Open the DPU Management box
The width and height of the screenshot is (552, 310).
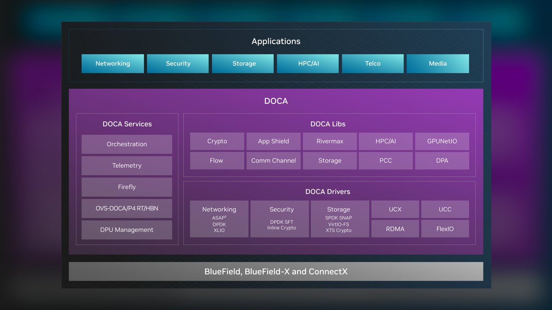click(x=127, y=230)
